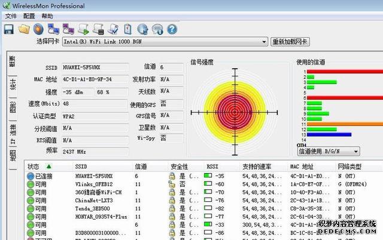The height and width of the screenshot is (240, 383).
Task: Open the yellow folder icon in toolbar
Action: 24,29
